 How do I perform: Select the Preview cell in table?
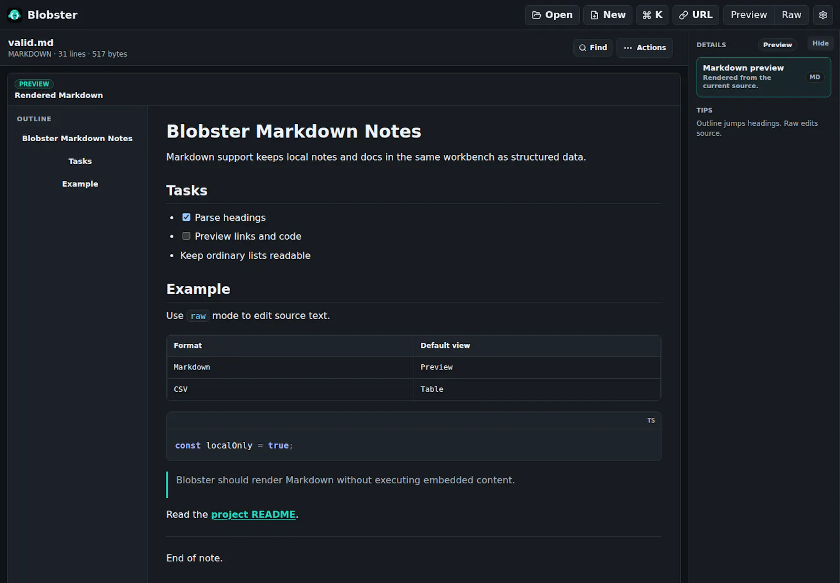537,367
